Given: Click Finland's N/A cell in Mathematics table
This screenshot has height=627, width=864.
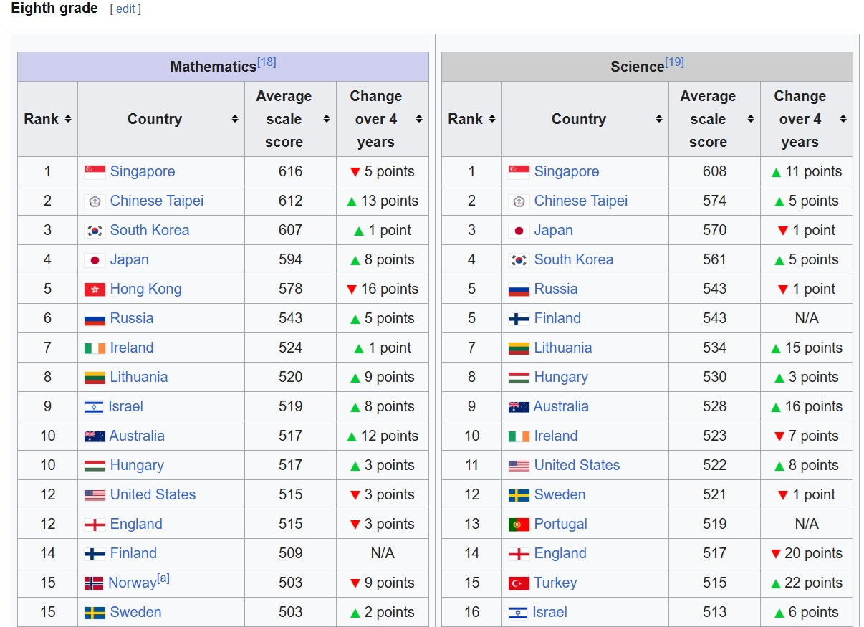Looking at the screenshot, I should coord(383,553).
